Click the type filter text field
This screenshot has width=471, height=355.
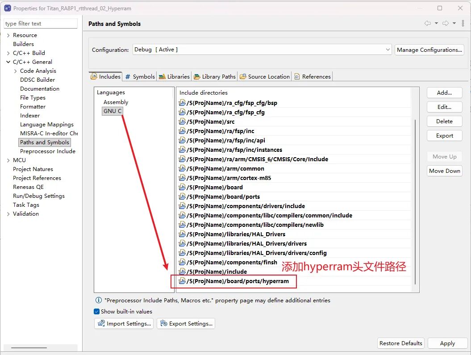click(x=41, y=24)
